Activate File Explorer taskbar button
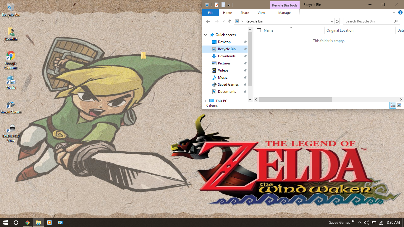This screenshot has height=227, width=404. point(38,223)
